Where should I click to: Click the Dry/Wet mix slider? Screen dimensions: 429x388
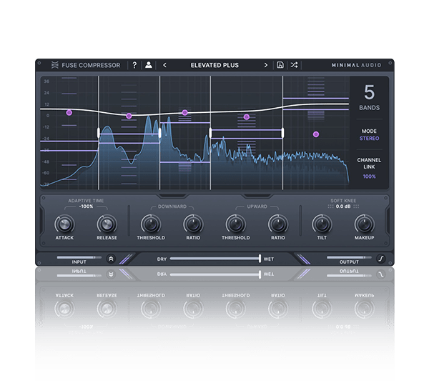[214, 259]
